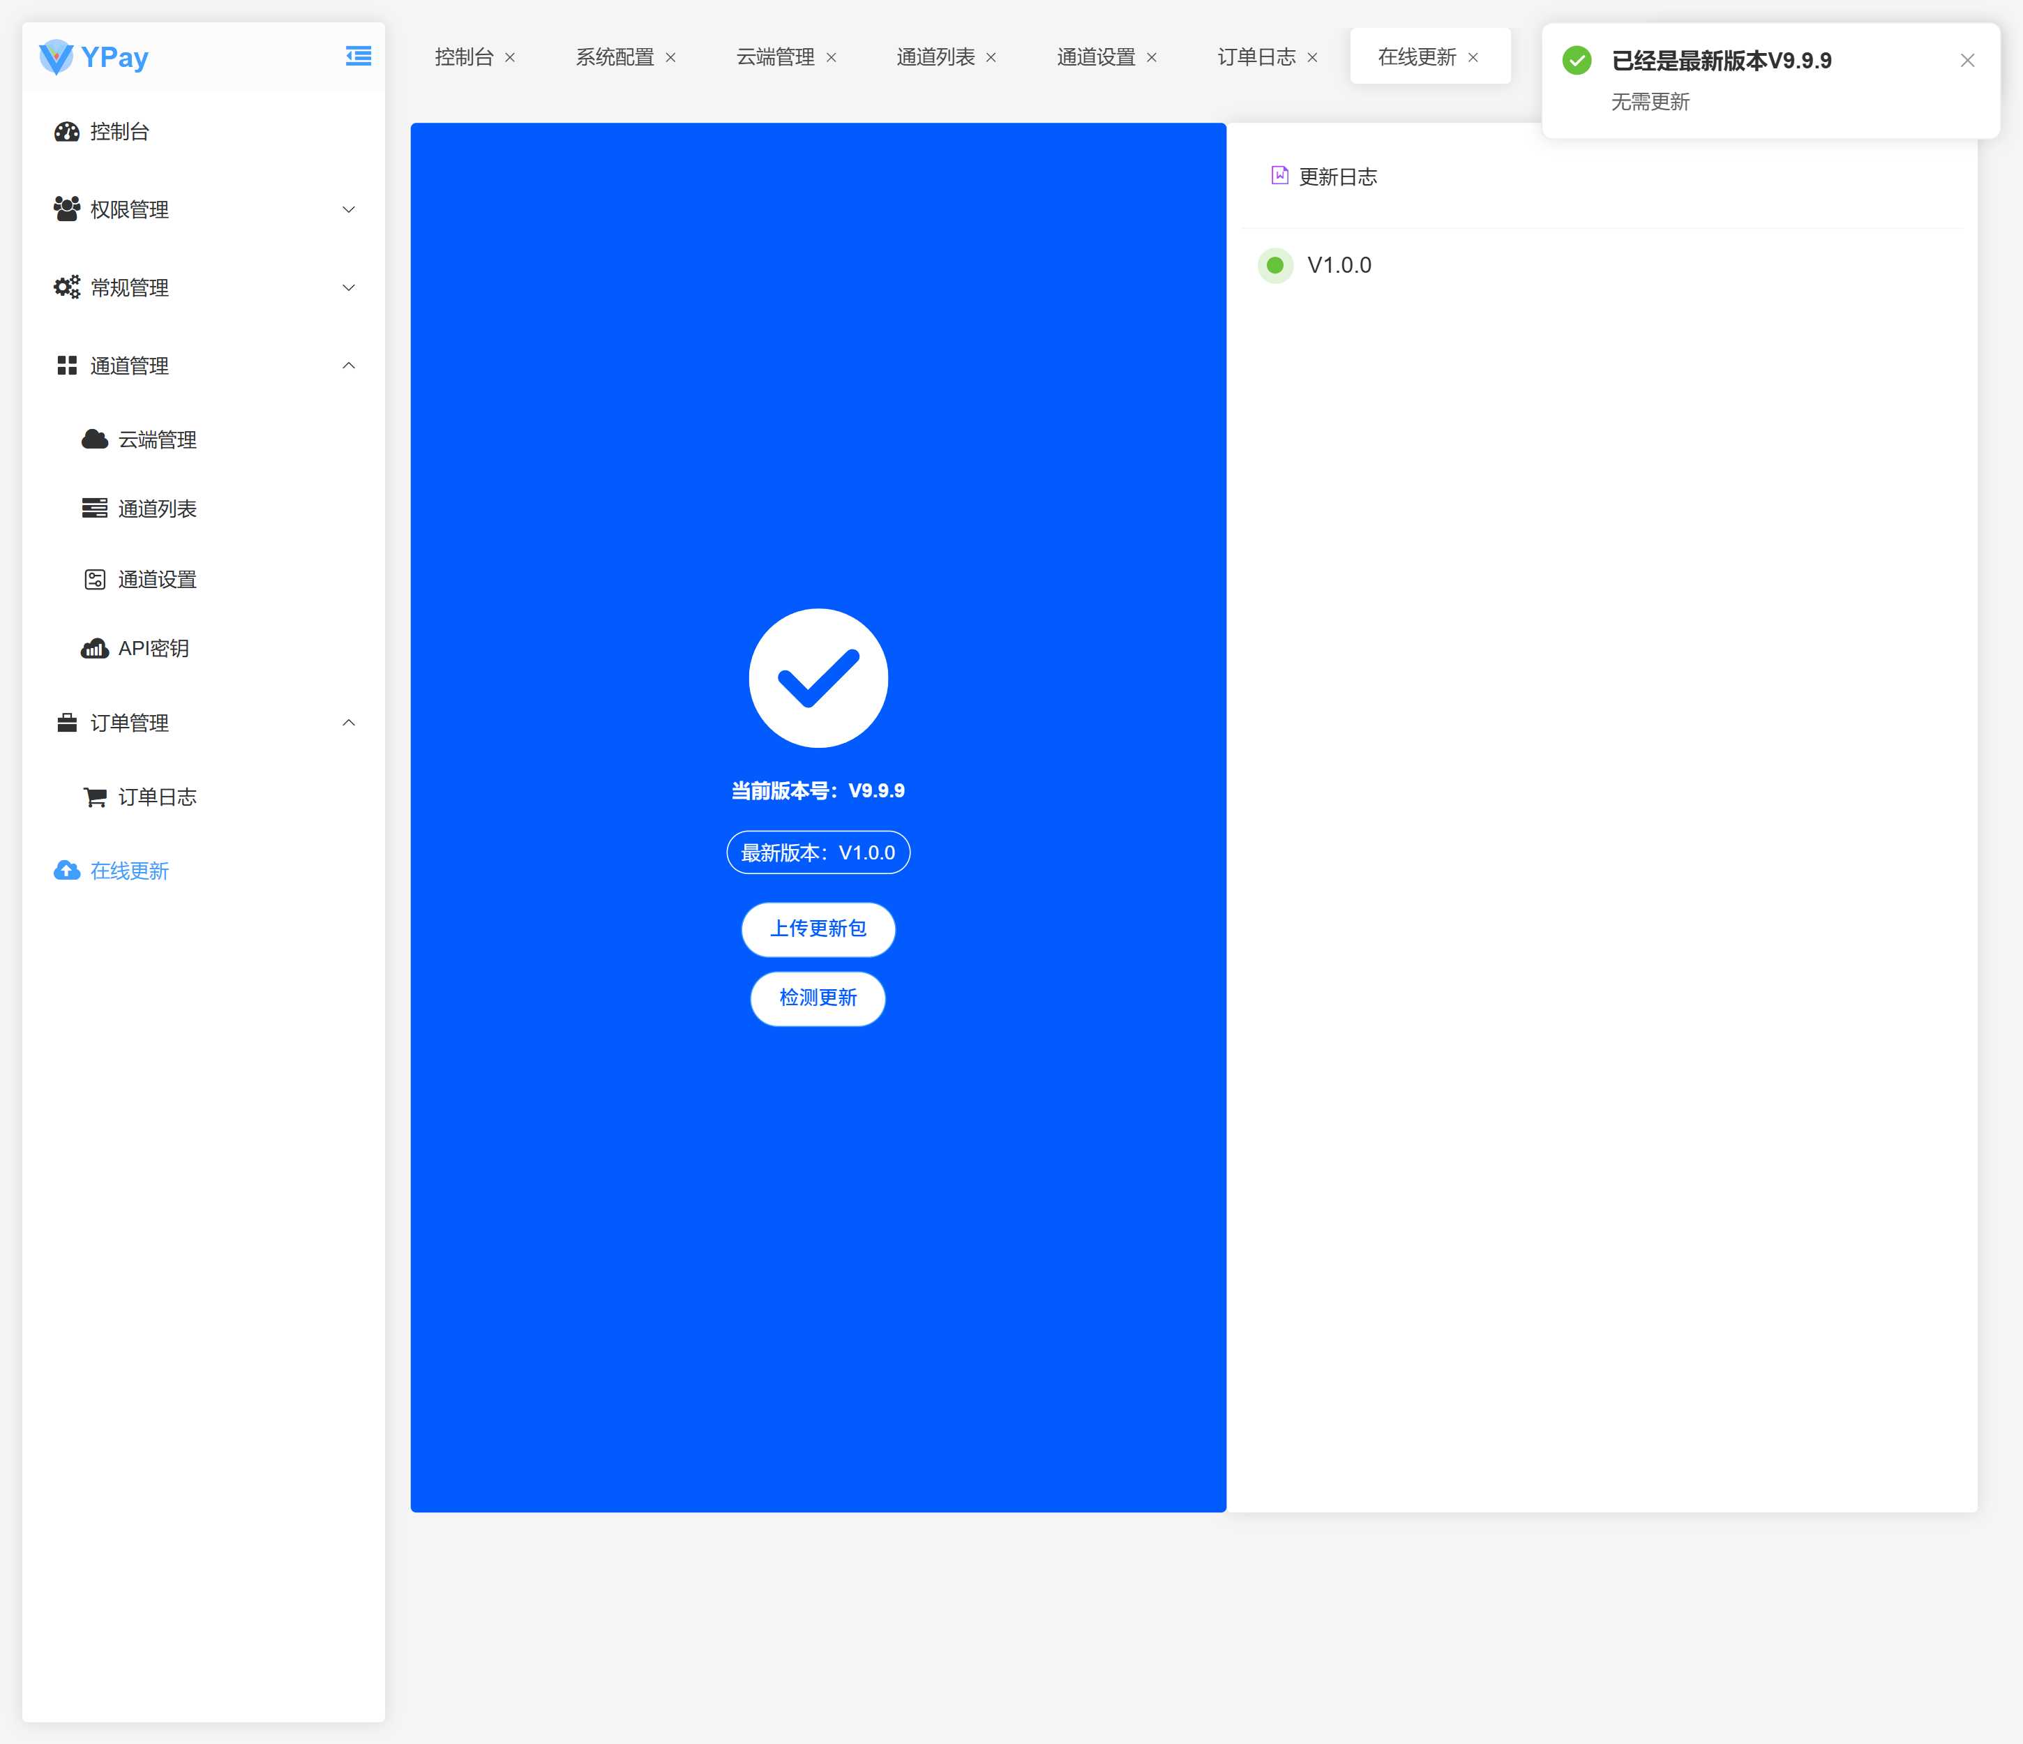Click the 通道设置 settings icon
2023x1744 pixels.
95,579
